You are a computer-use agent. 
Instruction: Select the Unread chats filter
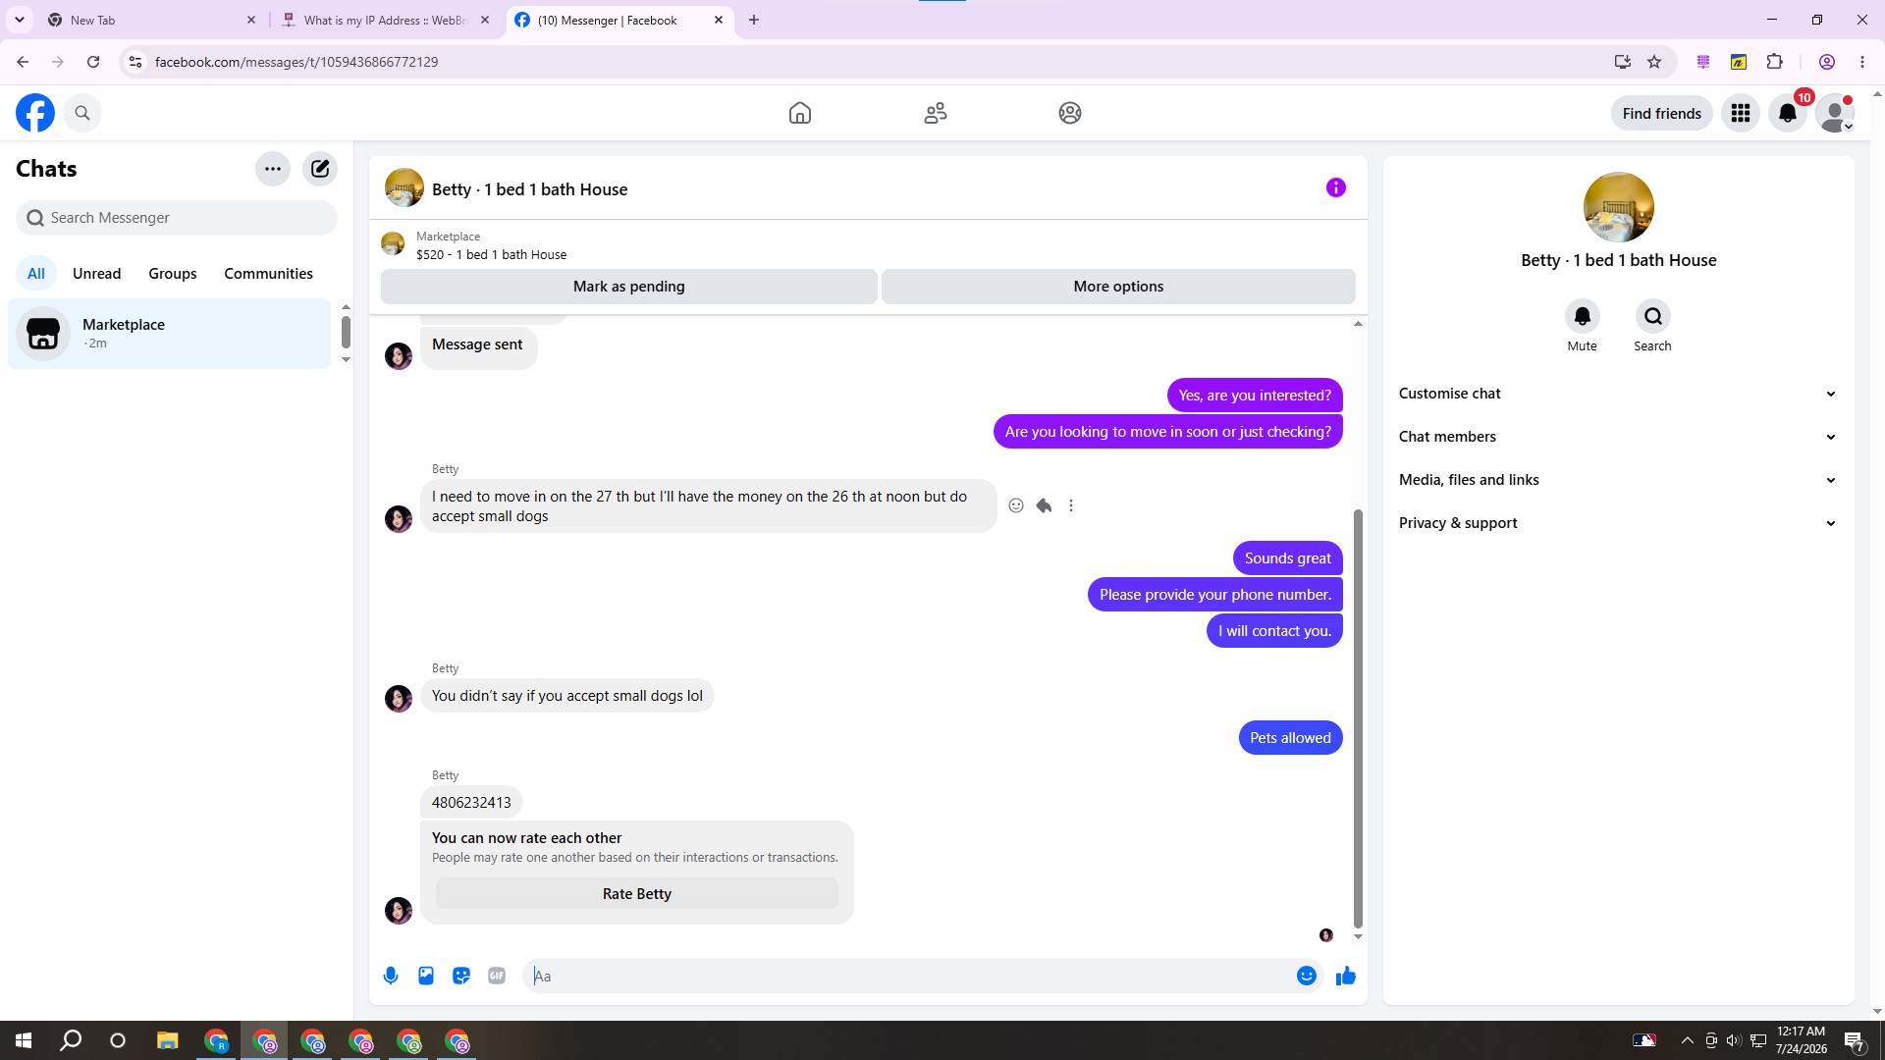[96, 274]
